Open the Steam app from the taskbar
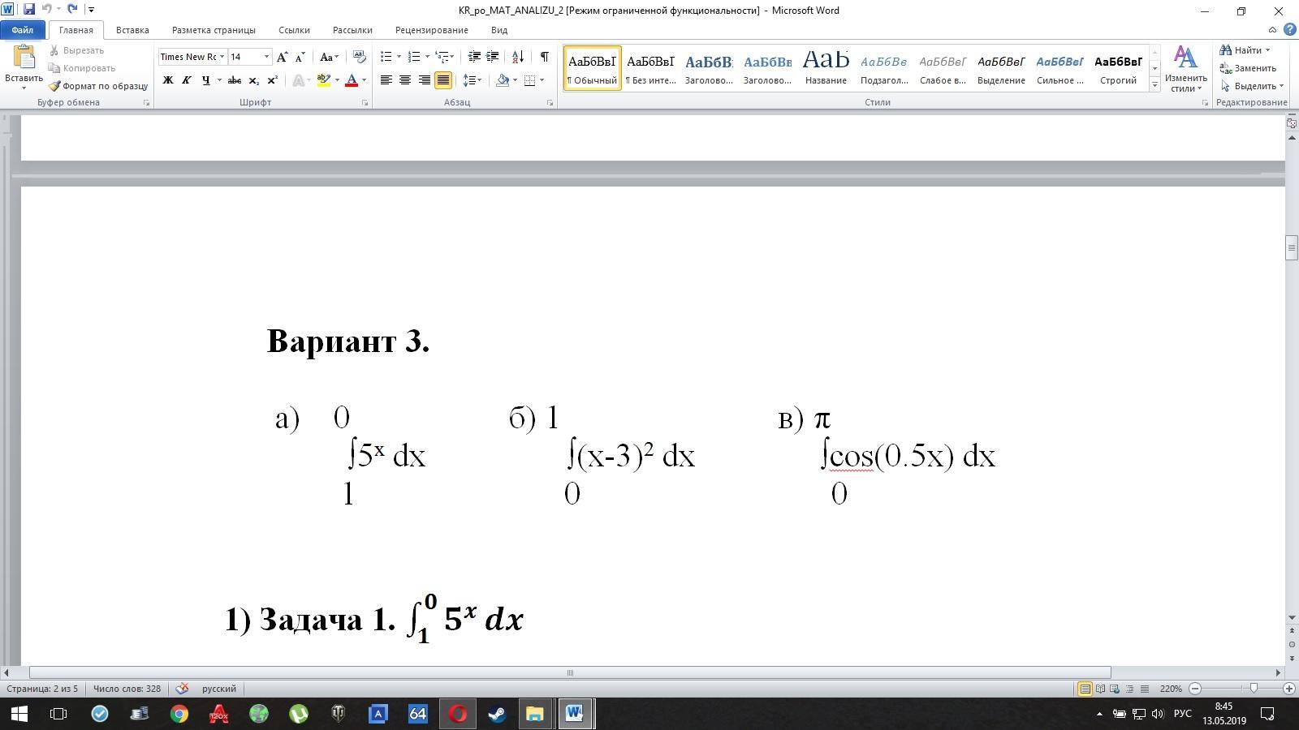This screenshot has height=730, width=1299. [497, 714]
